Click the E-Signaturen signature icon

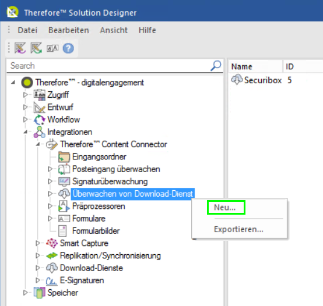click(x=51, y=281)
